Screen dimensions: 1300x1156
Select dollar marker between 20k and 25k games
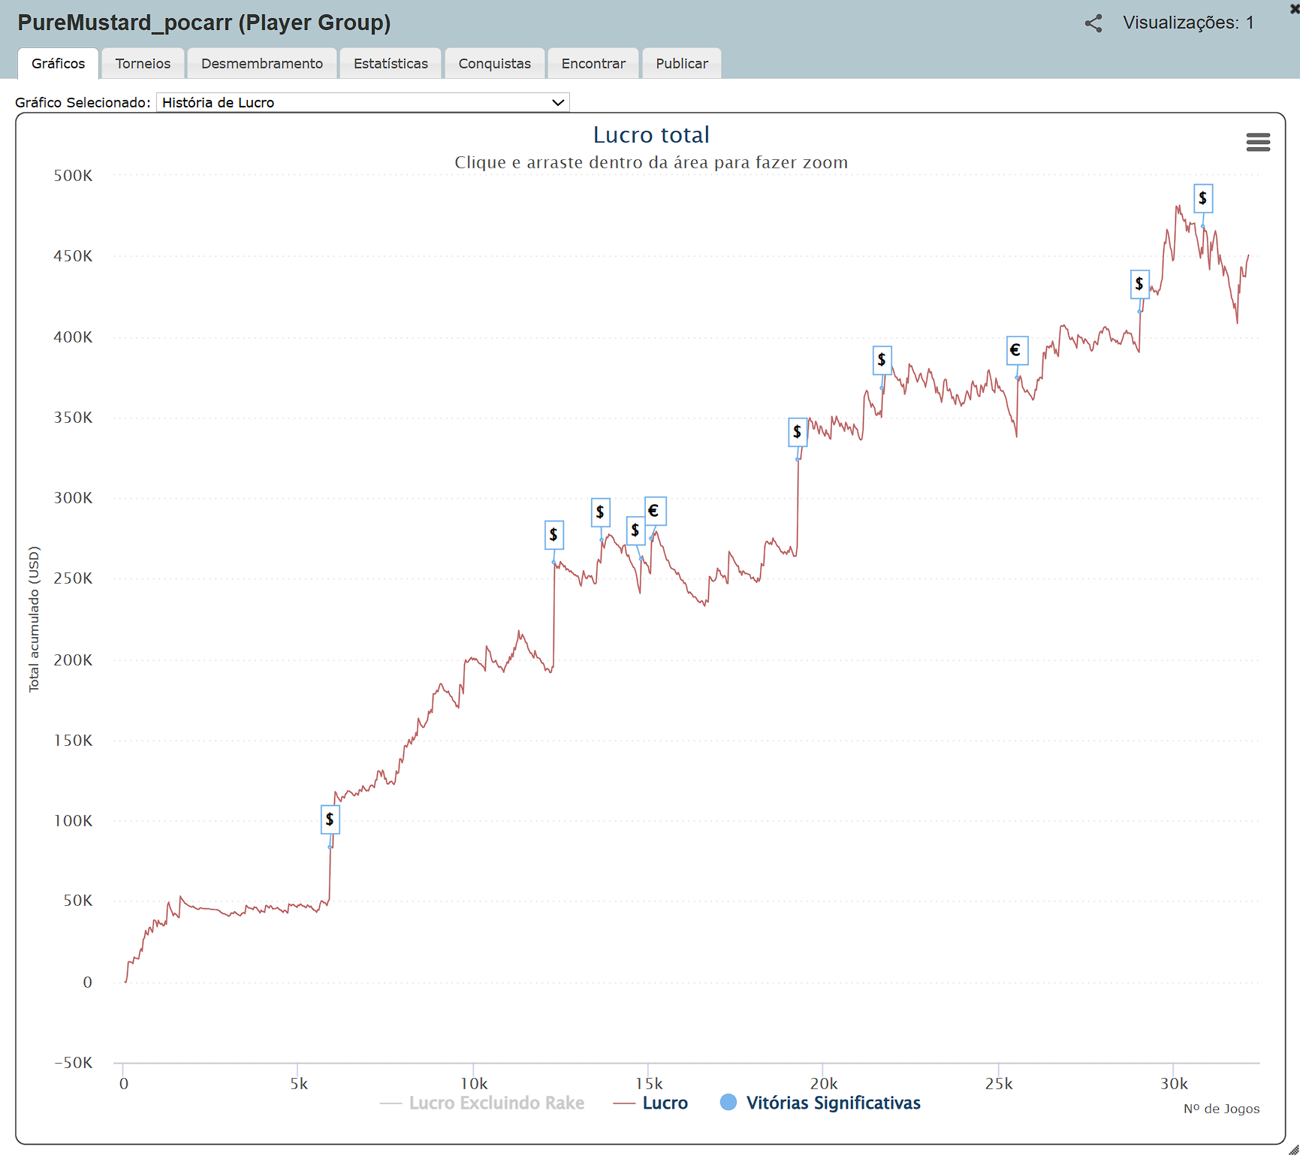click(882, 360)
